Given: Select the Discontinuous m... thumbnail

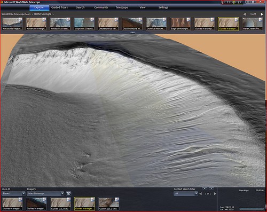Looking at the screenshot, I should point(132,24).
